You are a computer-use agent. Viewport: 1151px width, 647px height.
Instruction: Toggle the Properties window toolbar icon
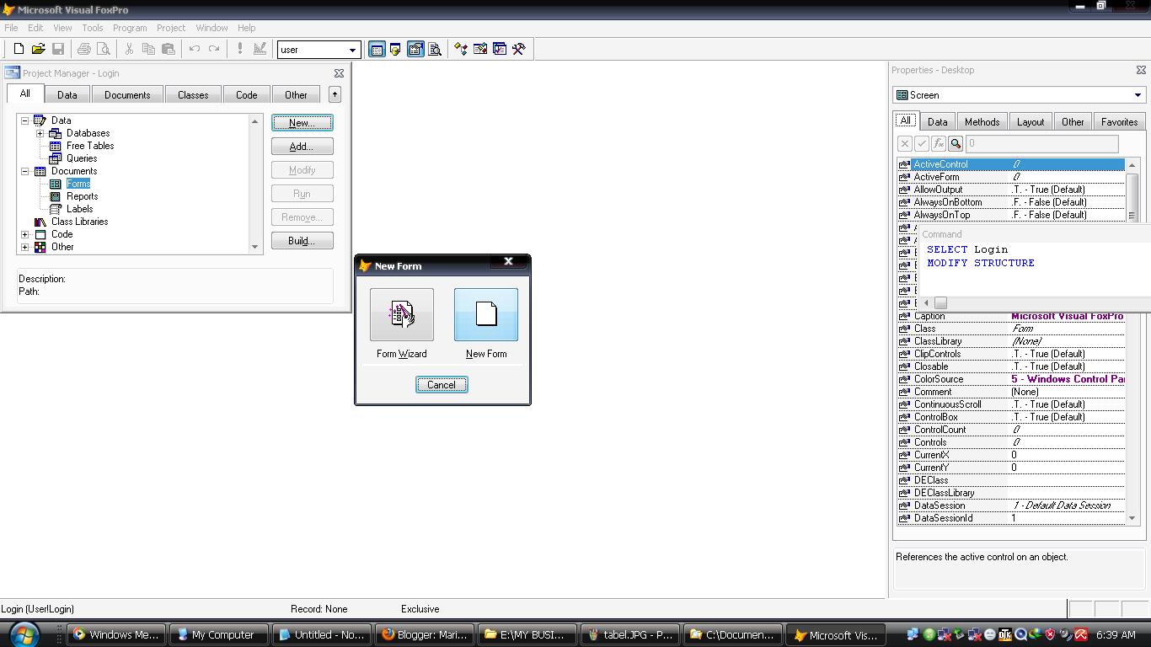click(x=415, y=50)
